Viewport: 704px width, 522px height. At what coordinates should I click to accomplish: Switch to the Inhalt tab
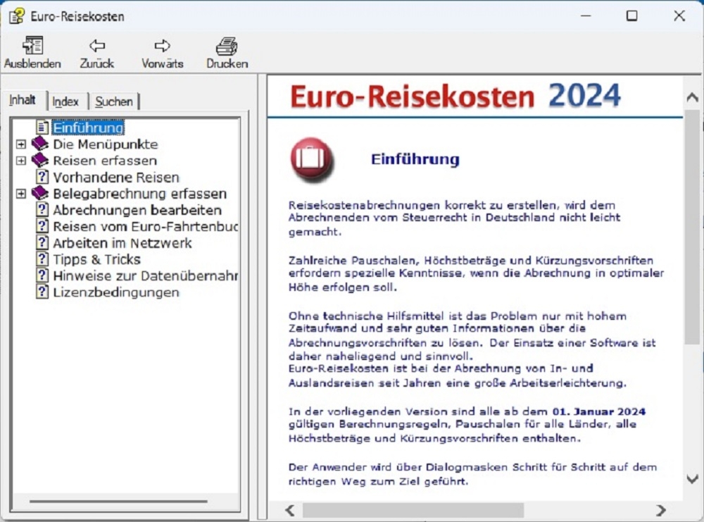[23, 100]
